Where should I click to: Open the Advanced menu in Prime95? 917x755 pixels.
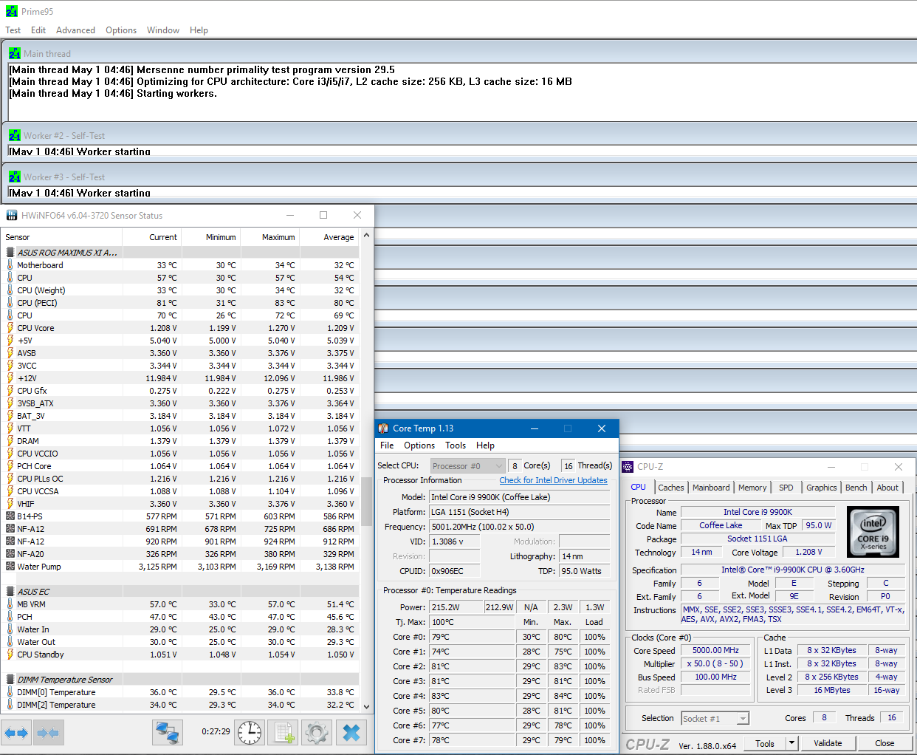tap(75, 30)
